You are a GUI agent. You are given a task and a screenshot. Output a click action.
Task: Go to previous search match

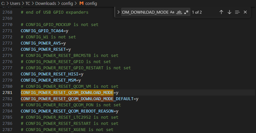pos(221,12)
